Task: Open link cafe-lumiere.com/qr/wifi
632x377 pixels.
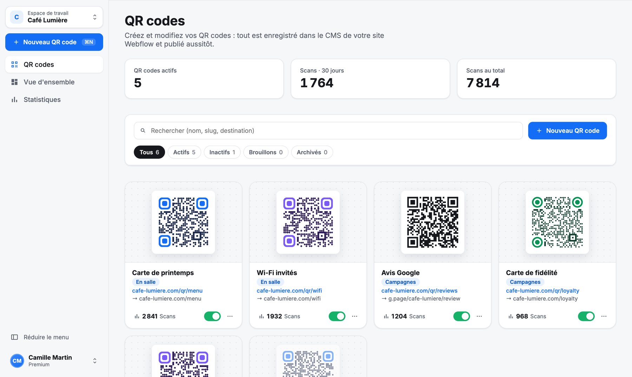Action: [x=289, y=291]
